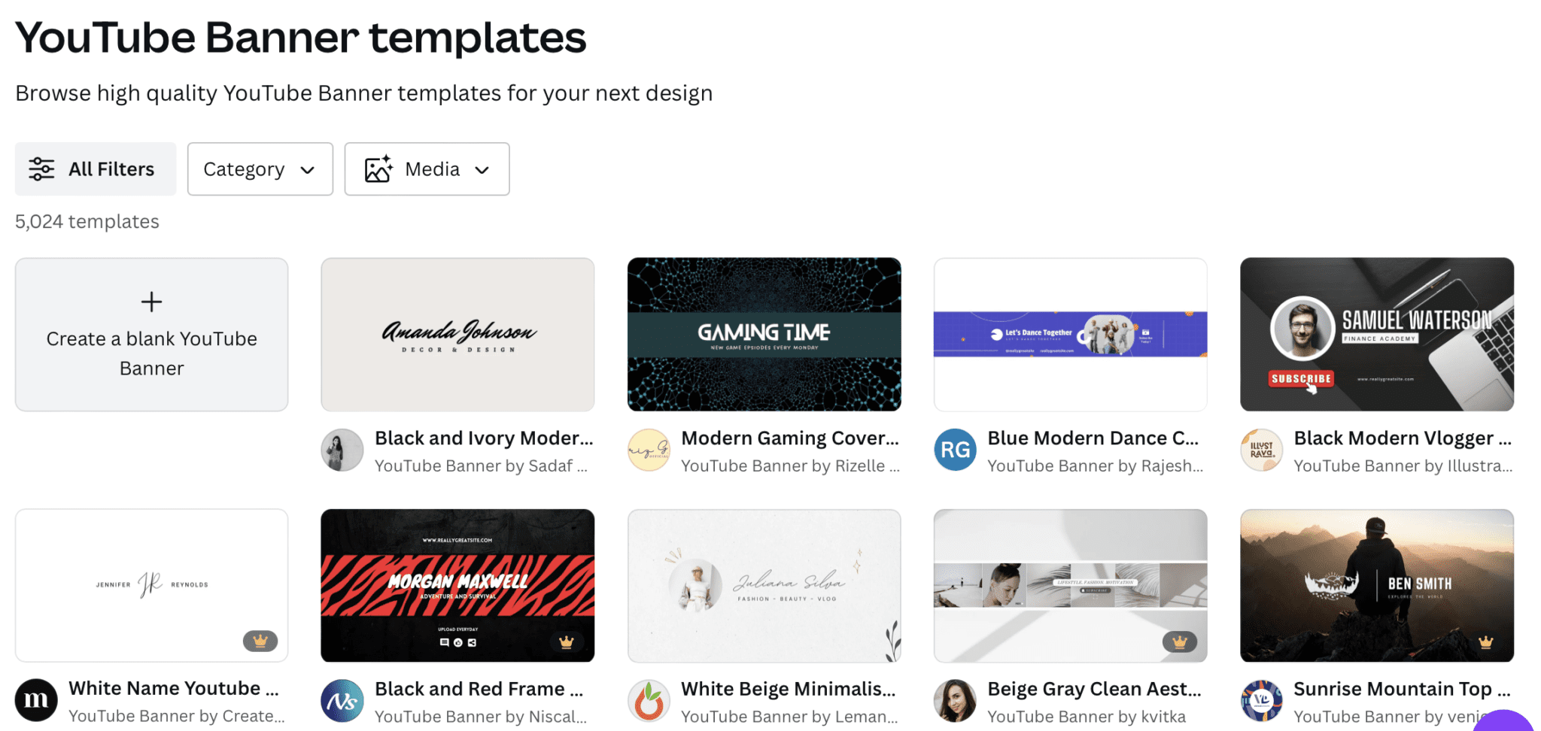
Task: Click the RG creator avatar icon
Action: (x=955, y=450)
